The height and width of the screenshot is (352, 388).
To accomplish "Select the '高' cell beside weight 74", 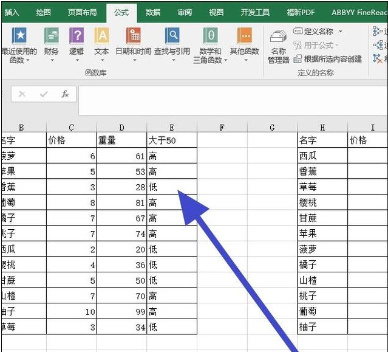I will click(x=172, y=233).
